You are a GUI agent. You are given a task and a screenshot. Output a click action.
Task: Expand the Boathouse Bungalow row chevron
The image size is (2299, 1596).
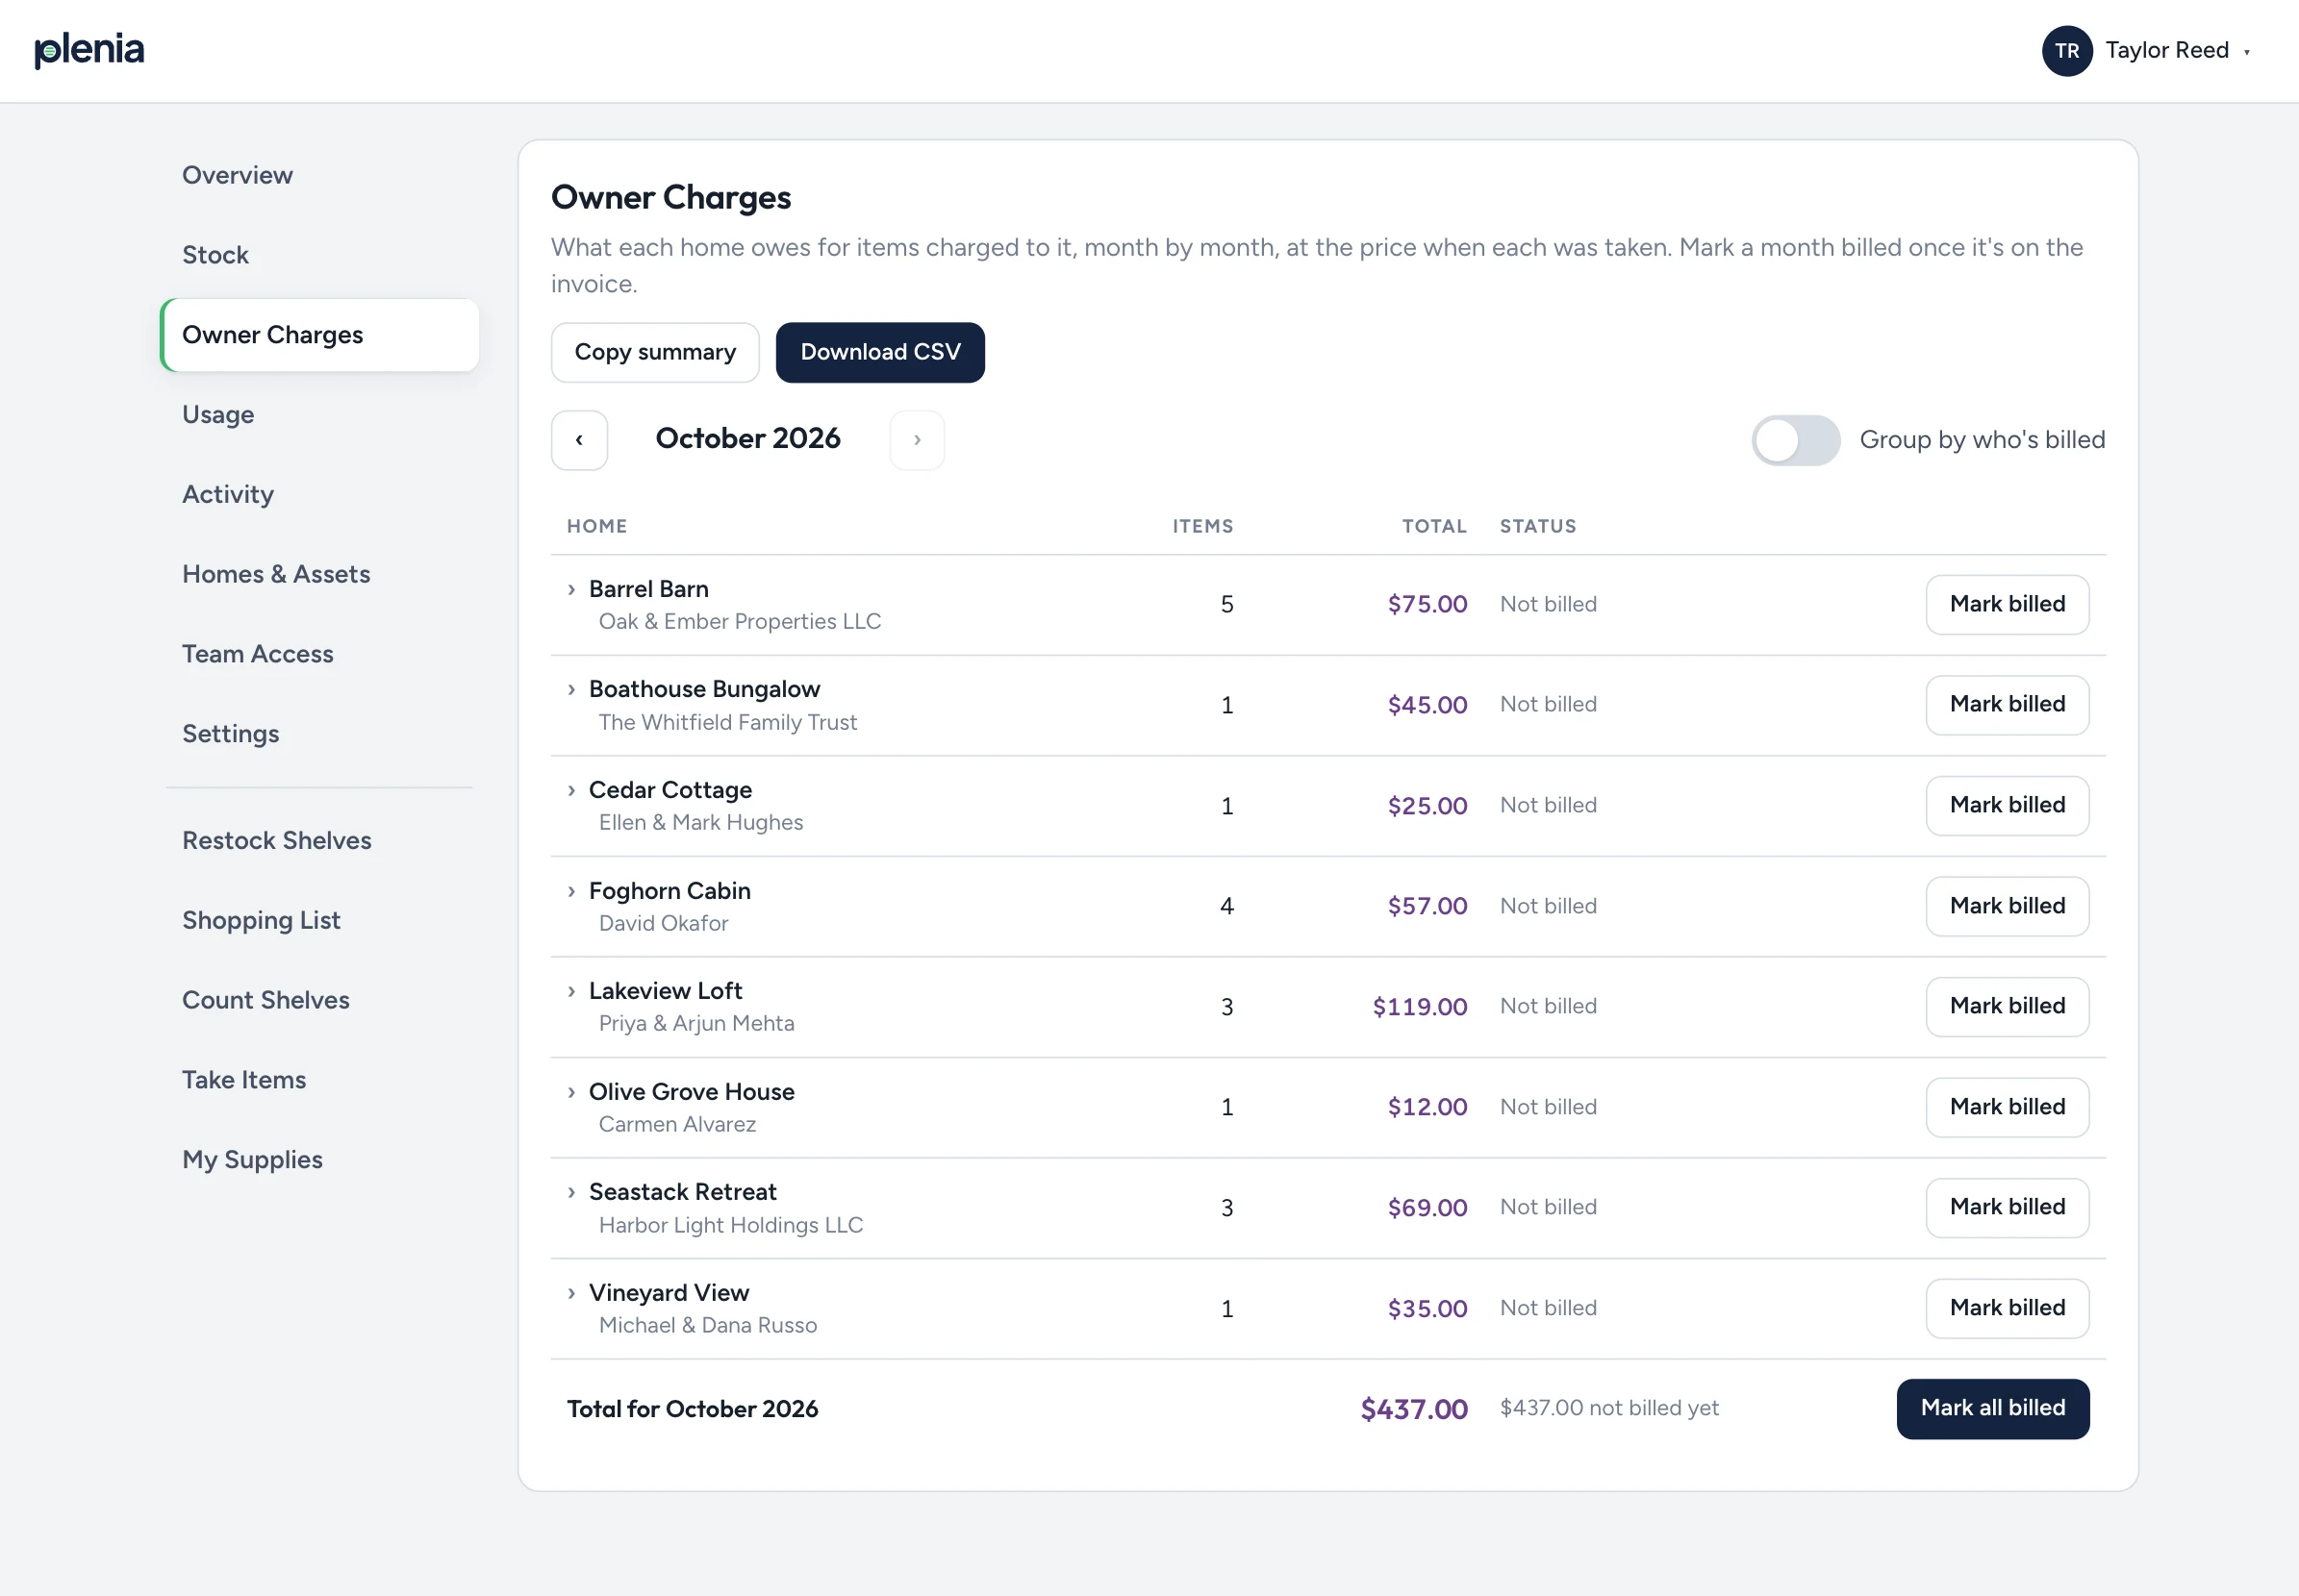(571, 690)
